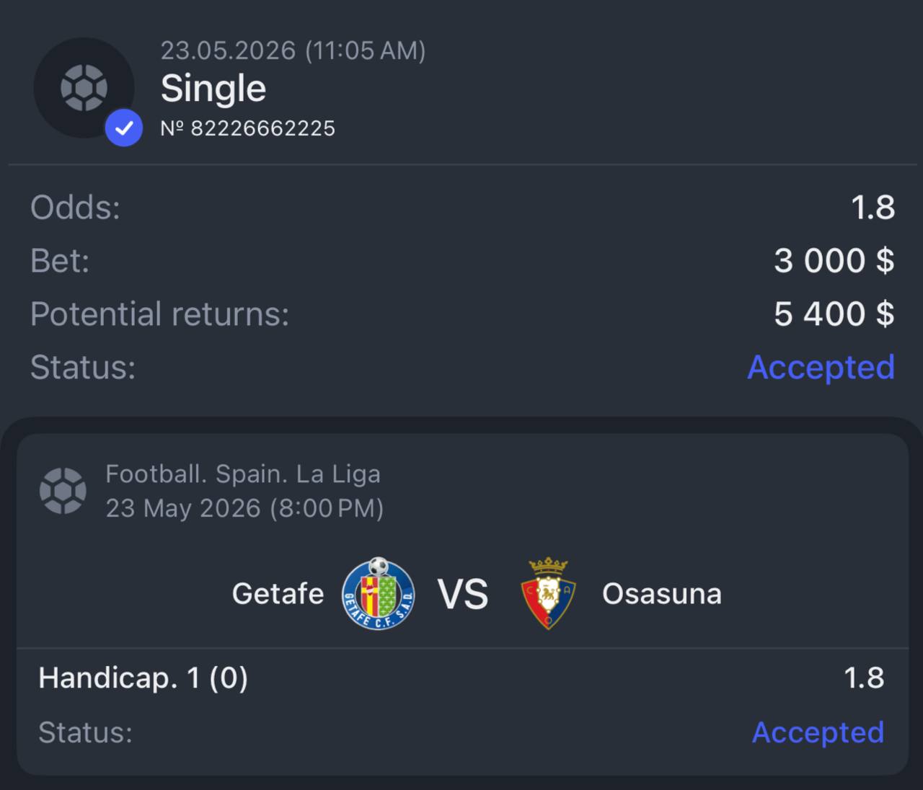Image resolution: width=923 pixels, height=790 pixels.
Task: Click bet number 82226662225
Action: pyautogui.click(x=247, y=128)
